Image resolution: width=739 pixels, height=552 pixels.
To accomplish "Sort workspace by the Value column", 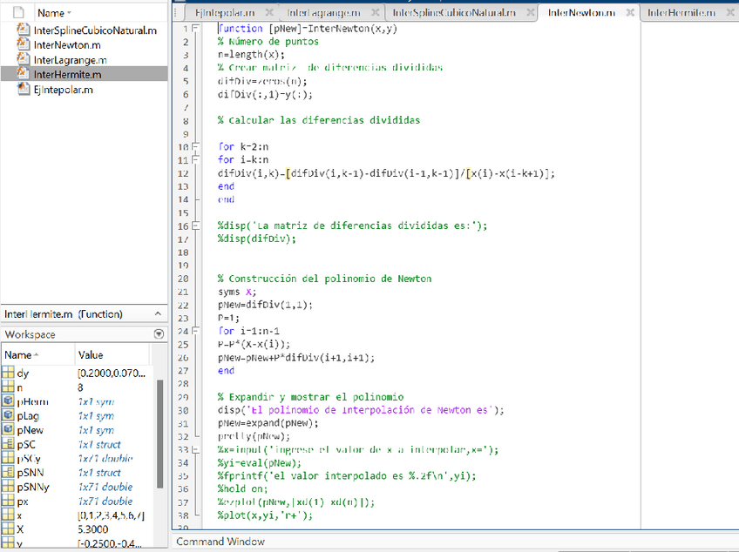I will [91, 355].
